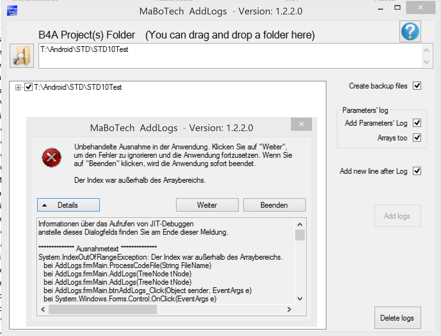Maximize the AddLogs main window
The height and width of the screenshot is (336, 441).
tap(397, 8)
